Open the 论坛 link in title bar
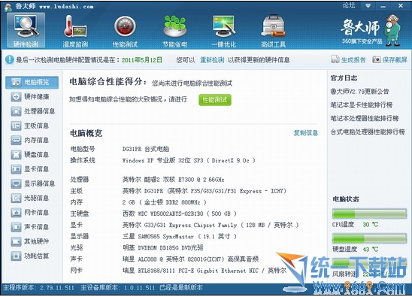Viewport: 412px width, 297px height. 349,5
